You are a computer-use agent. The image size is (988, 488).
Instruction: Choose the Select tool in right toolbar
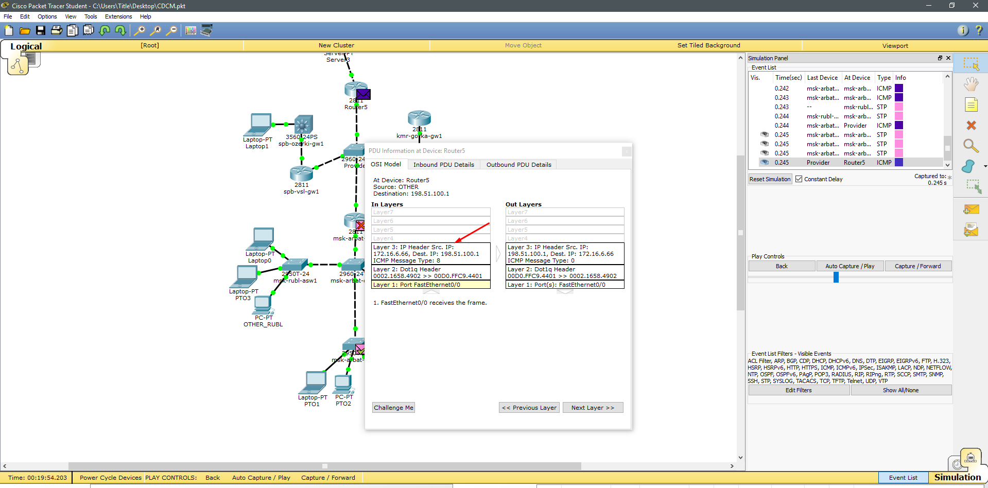(971, 64)
